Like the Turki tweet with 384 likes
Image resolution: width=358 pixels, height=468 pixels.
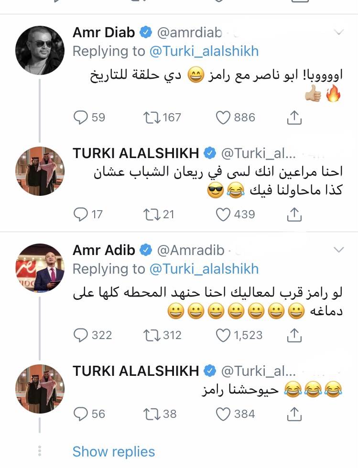[223, 414]
